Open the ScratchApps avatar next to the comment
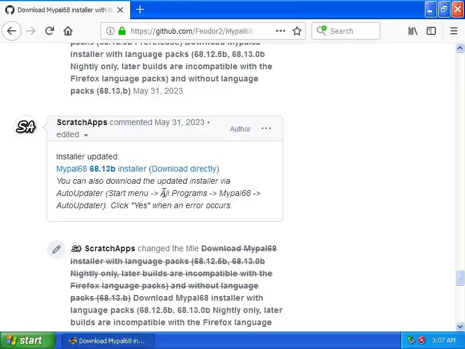465x349 pixels. tap(26, 127)
